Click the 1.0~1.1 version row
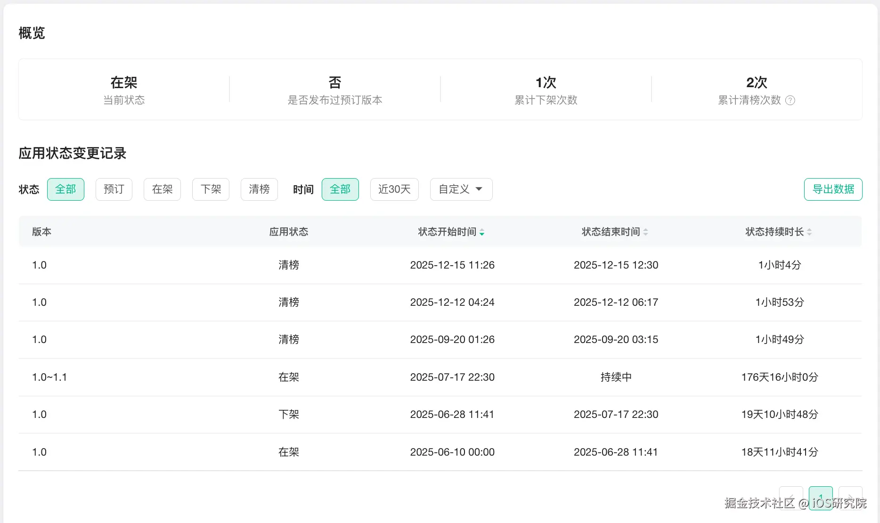 (x=49, y=377)
